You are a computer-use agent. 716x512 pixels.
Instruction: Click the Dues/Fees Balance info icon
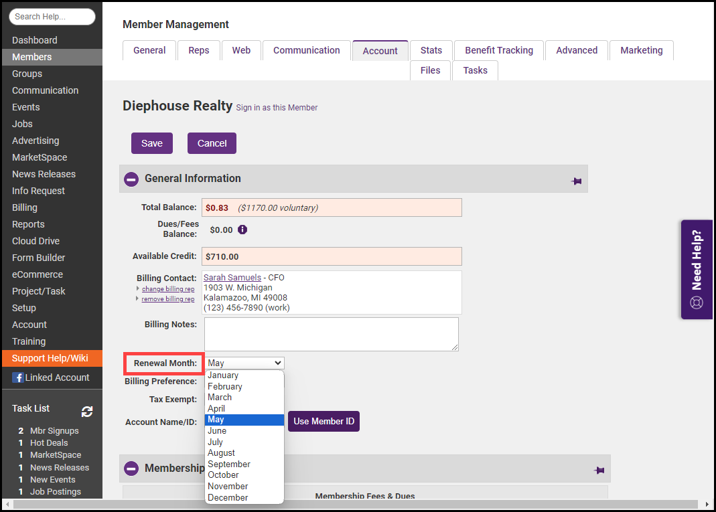click(x=242, y=230)
